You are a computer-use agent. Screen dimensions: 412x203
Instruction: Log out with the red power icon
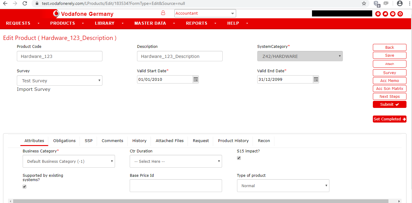400,14
